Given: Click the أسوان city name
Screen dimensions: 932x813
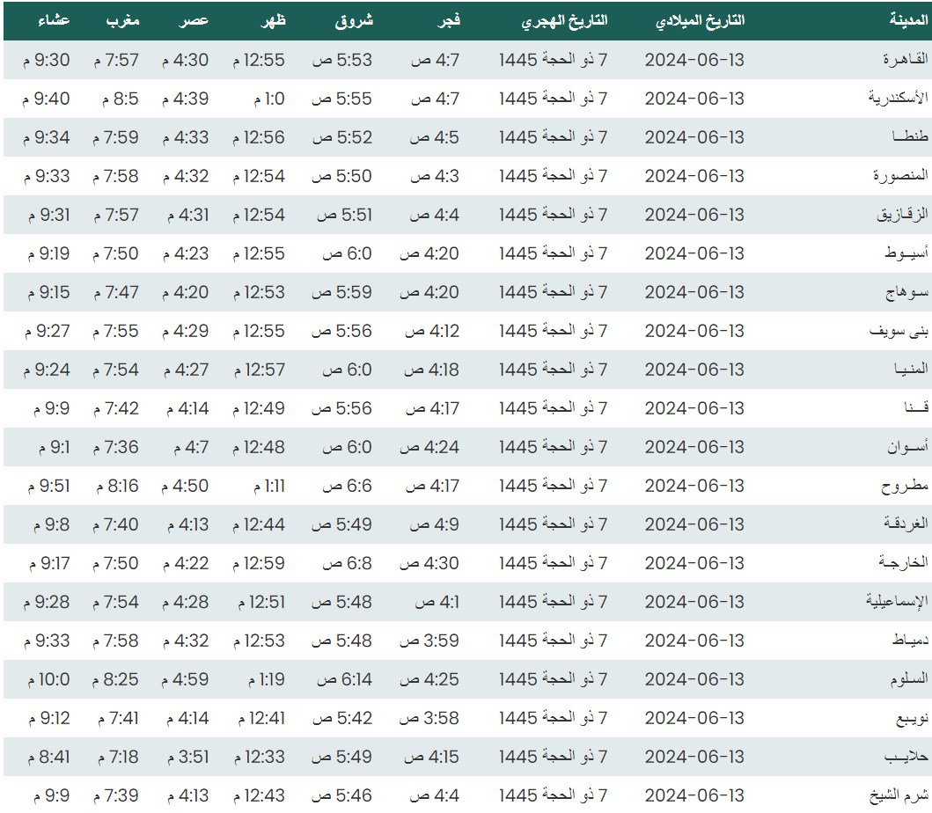Looking at the screenshot, I should pos(906,447).
